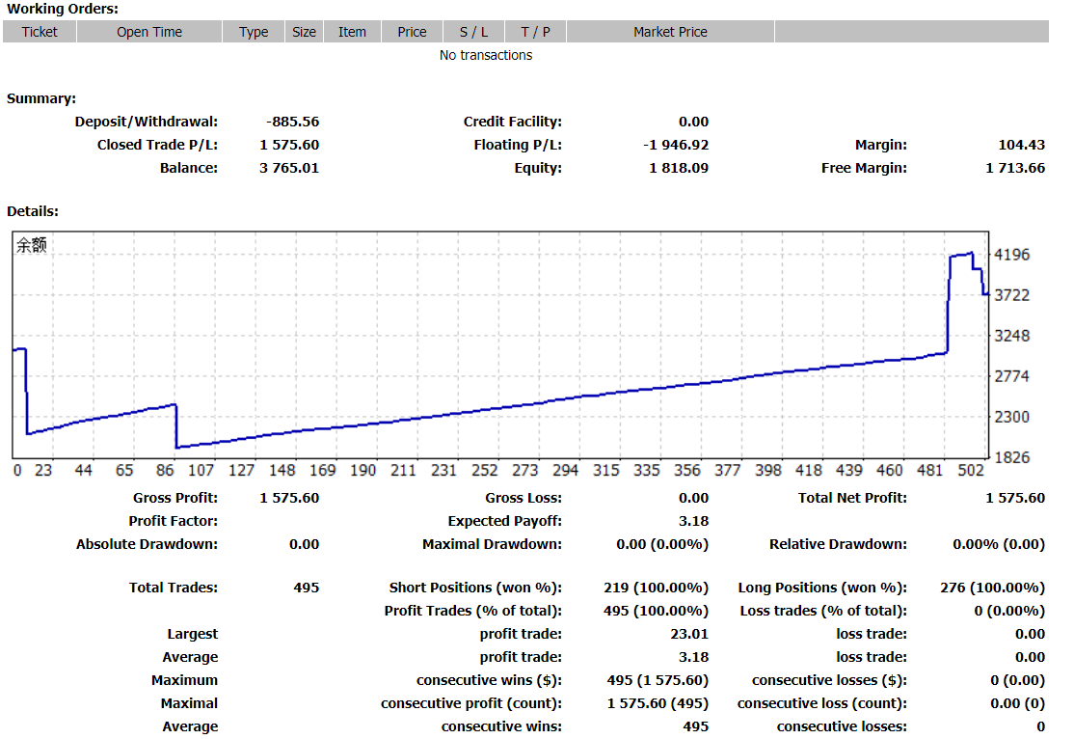Click the 余额 chart legend label
The width and height of the screenshot is (1074, 739).
coord(32,245)
